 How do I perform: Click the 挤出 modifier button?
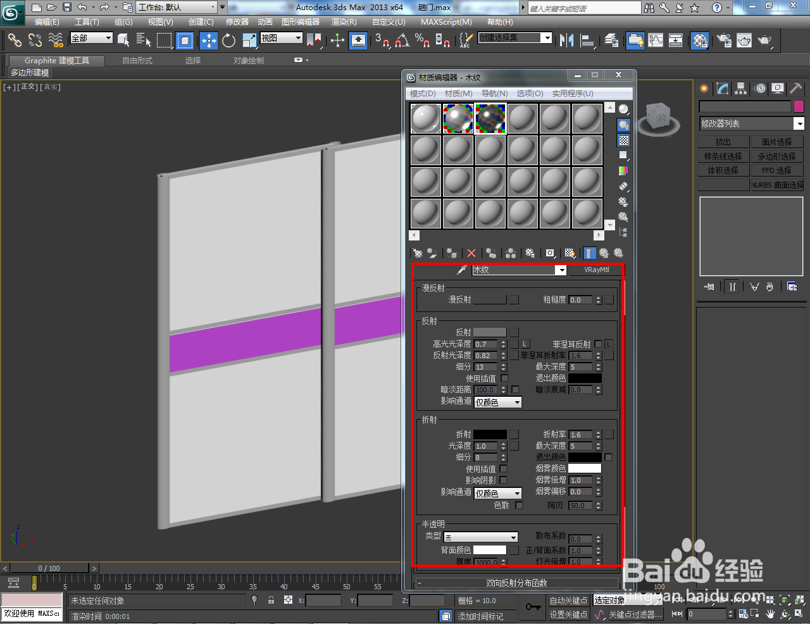coord(723,142)
